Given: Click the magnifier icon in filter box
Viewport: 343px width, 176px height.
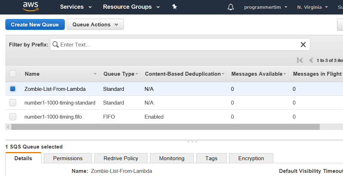Looking at the screenshot, I should click(55, 44).
